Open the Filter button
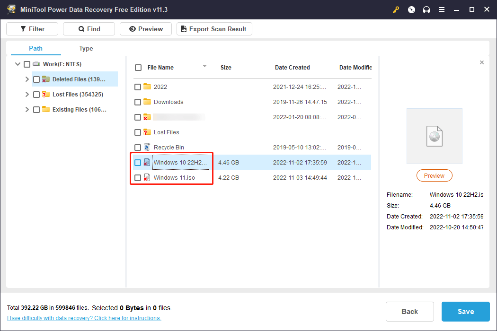Screen dimensions: 497x331 [x=32, y=29]
